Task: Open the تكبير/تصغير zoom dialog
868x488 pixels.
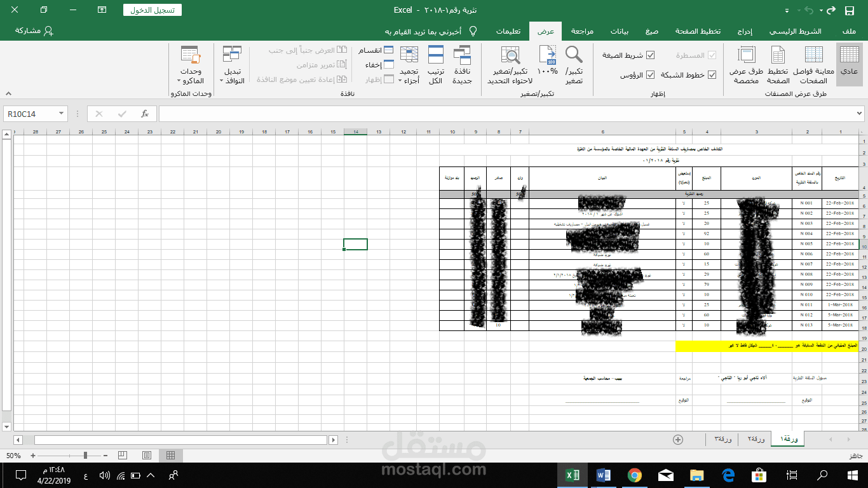Action: pos(574,65)
